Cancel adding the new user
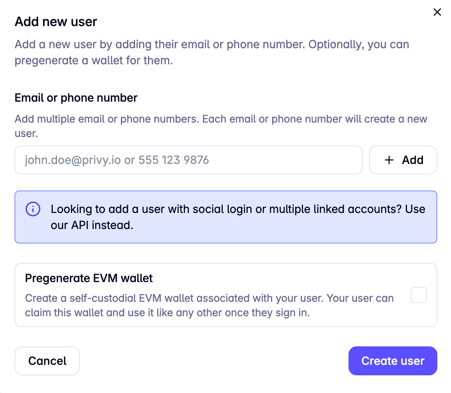Screen dimensions: 451x393 click(x=47, y=361)
